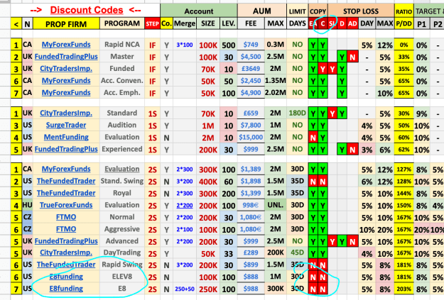This screenshot has height=300, width=444.
Task: Open CityTradersImp. link in Standard row
Action: click(66, 113)
